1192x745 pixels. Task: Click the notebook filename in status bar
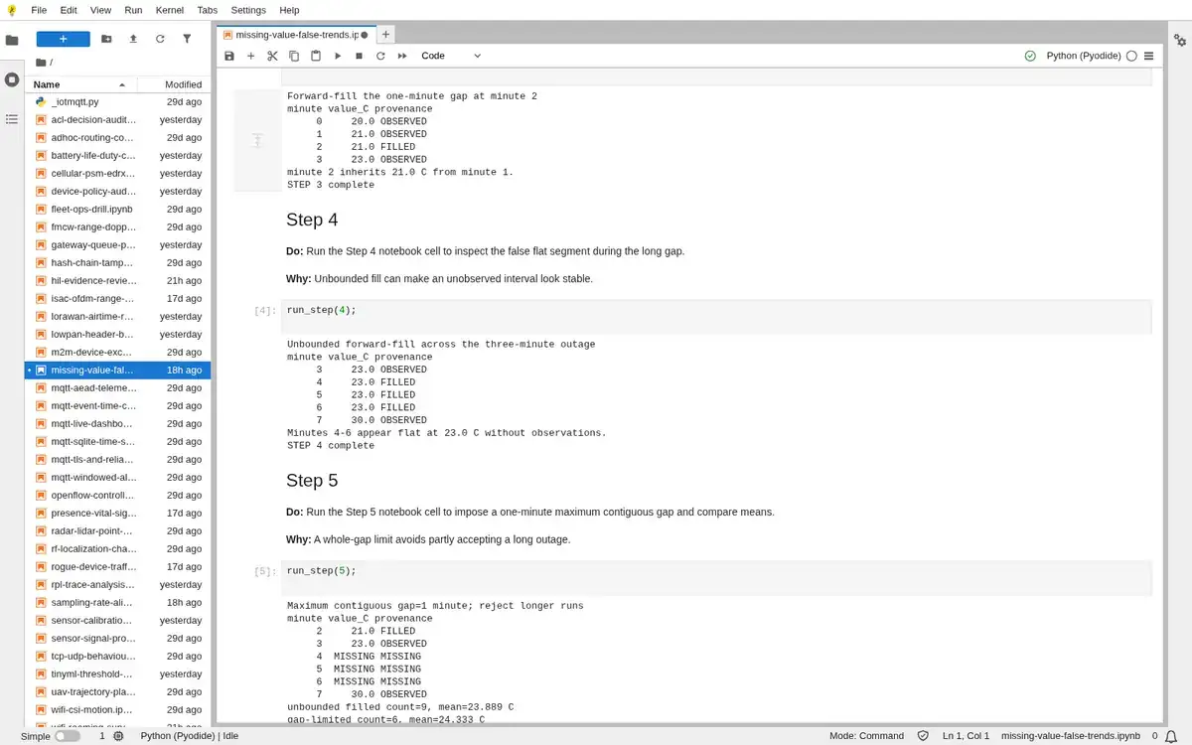pos(1072,736)
